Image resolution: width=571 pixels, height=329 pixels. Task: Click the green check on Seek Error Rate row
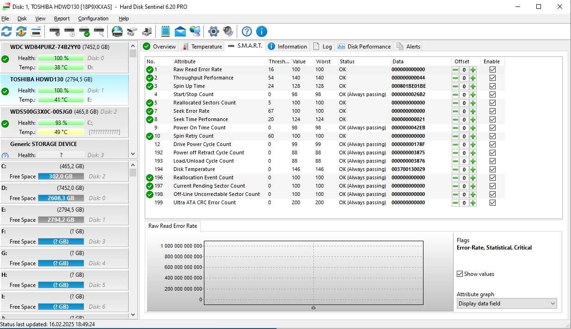click(x=150, y=111)
